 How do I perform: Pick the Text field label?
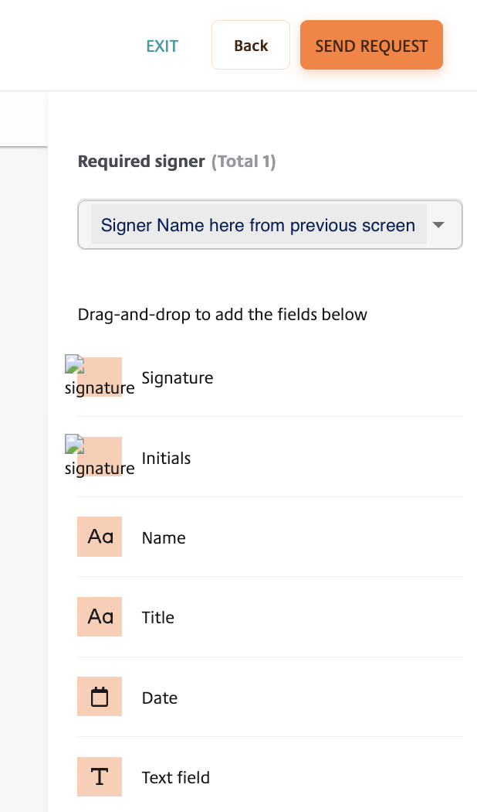click(176, 777)
